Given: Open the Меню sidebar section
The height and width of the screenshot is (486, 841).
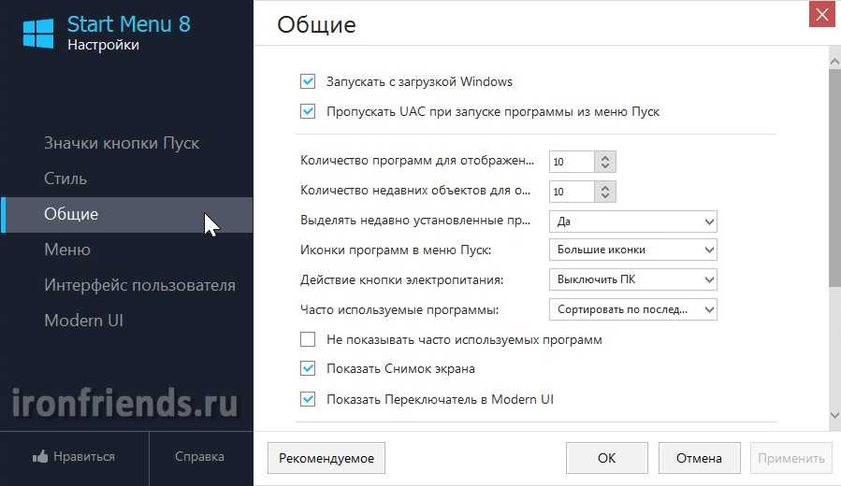Looking at the screenshot, I should (67, 250).
